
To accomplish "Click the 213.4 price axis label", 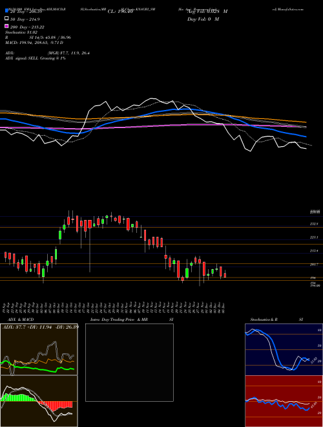I will [314, 251].
